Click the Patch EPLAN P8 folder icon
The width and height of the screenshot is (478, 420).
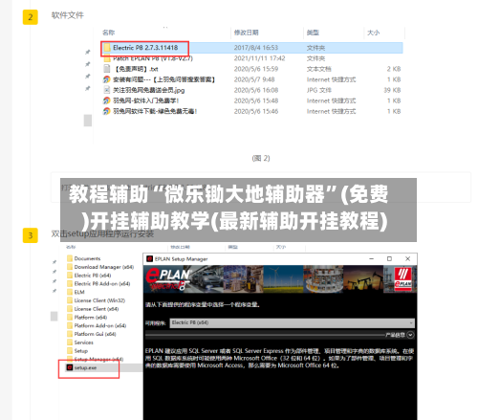(107, 58)
